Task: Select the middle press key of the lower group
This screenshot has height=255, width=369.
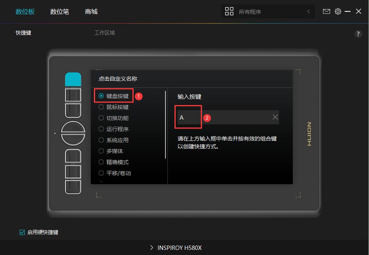Action: coord(73,172)
